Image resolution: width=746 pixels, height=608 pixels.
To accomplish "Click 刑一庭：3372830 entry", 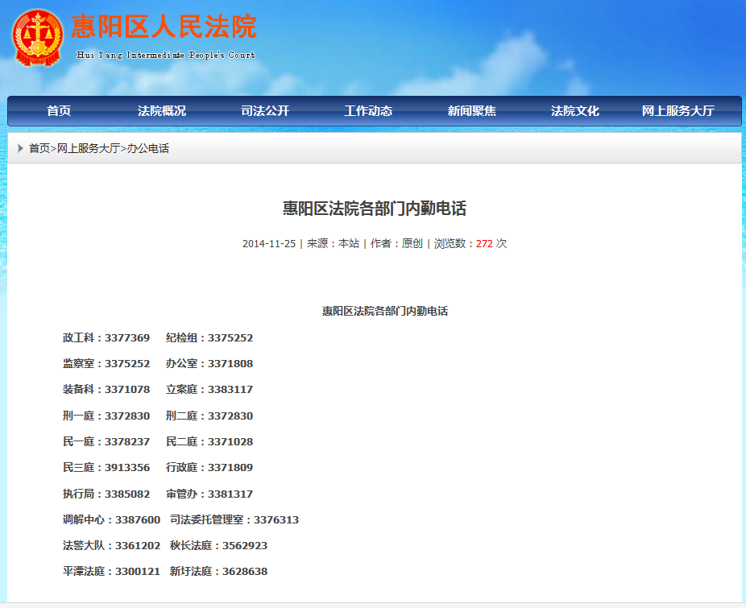I will 106,416.
